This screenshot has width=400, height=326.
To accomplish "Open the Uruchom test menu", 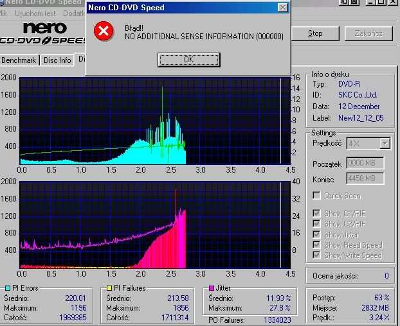I will click(x=35, y=13).
